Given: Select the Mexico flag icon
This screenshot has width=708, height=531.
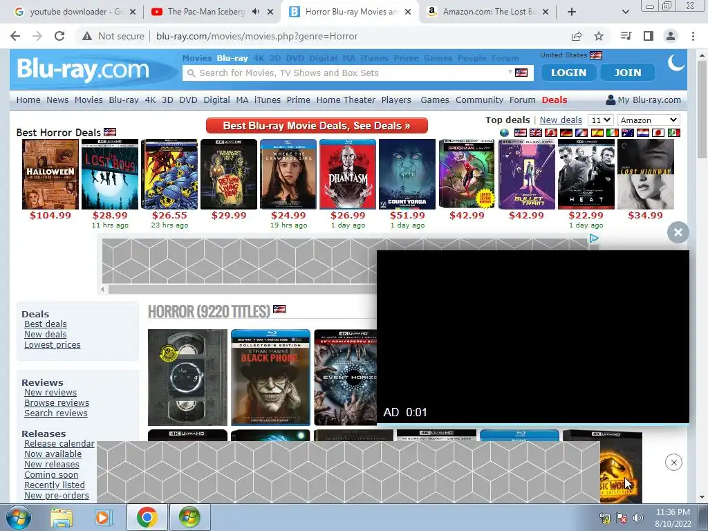Looking at the screenshot, I should [673, 133].
